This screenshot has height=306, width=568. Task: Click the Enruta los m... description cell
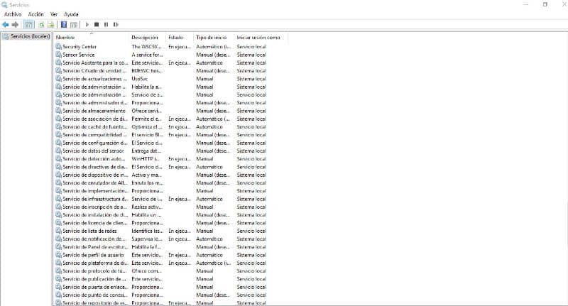point(147,183)
